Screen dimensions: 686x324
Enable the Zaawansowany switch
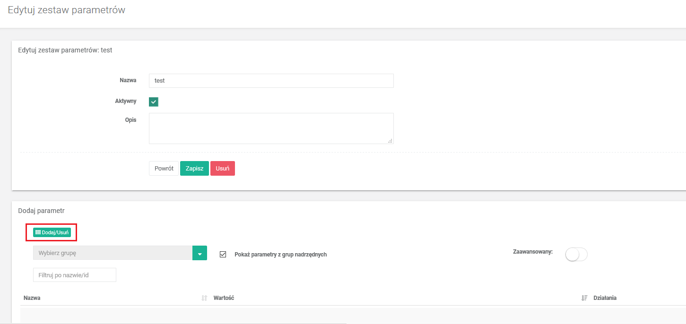pyautogui.click(x=576, y=254)
